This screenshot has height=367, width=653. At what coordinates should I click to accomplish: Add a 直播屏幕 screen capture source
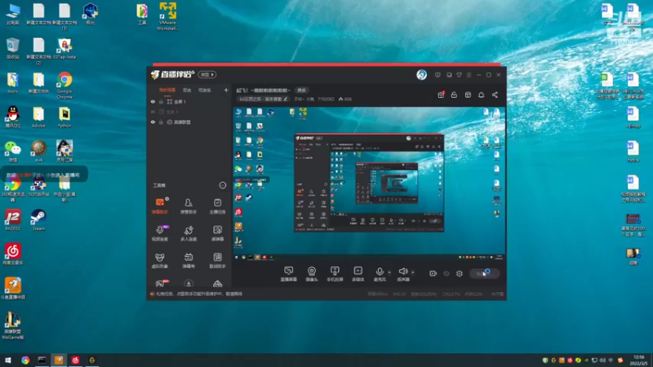pos(288,274)
